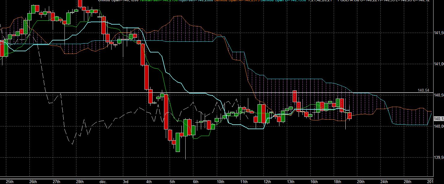
Task: Click the 140,5 price scale label
Action: (x=439, y=95)
